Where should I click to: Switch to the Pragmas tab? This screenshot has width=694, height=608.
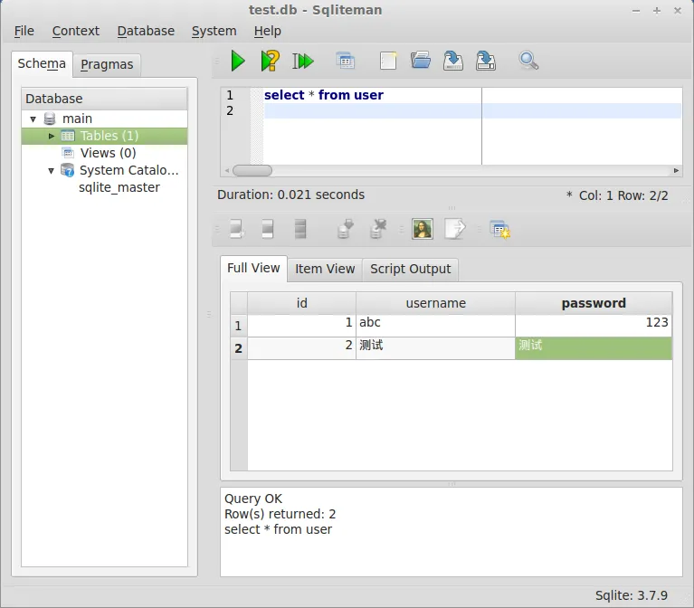coord(107,64)
